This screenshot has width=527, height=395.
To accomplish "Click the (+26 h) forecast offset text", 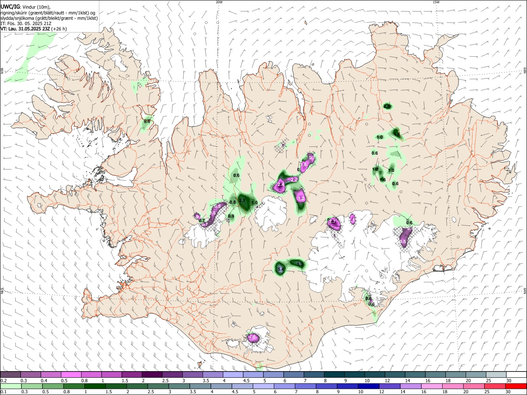I will [x=59, y=29].
